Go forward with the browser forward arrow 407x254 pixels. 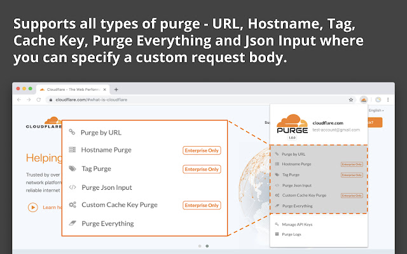[x=29, y=100]
